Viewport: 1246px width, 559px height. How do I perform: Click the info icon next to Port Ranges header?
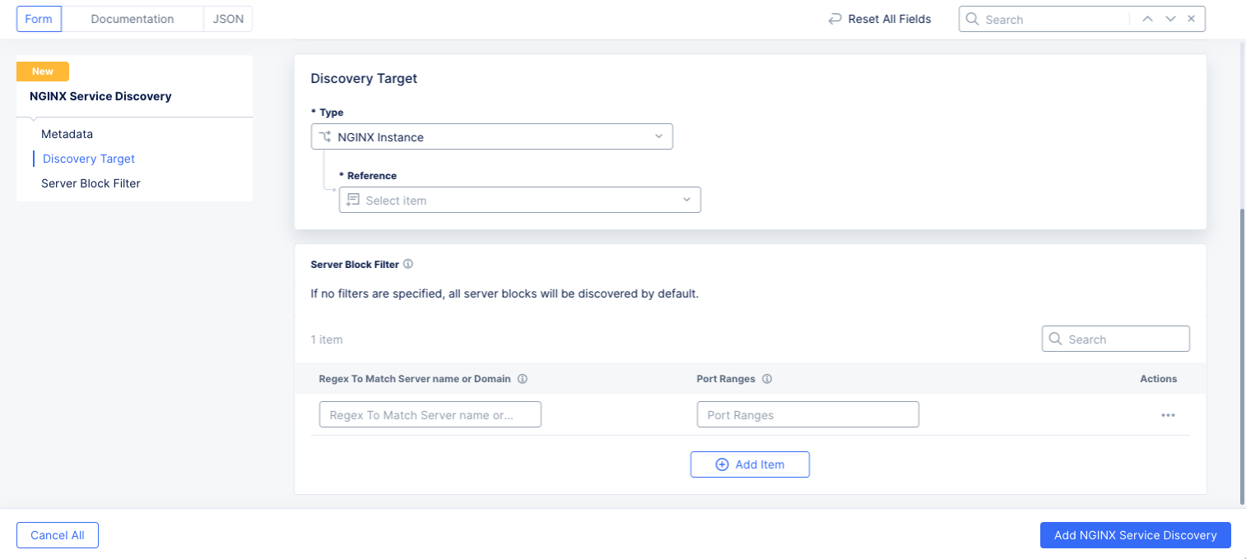[767, 379]
